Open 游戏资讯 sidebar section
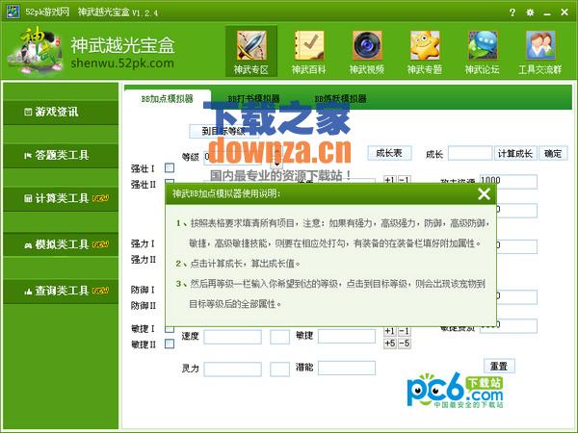 (61, 112)
